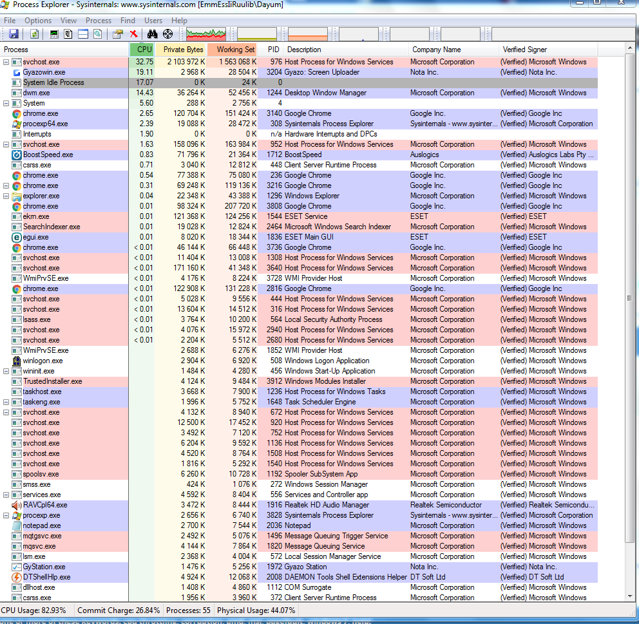The height and width of the screenshot is (624, 639).
Task: Sort by the PID column header
Action: [271, 50]
